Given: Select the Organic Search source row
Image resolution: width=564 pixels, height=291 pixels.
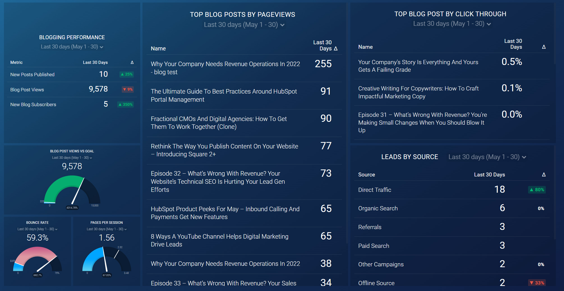Looking at the screenshot, I should (x=378, y=208).
